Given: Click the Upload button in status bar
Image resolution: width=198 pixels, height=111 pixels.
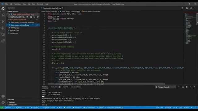Looking at the screenshot, I should point(67,108).
